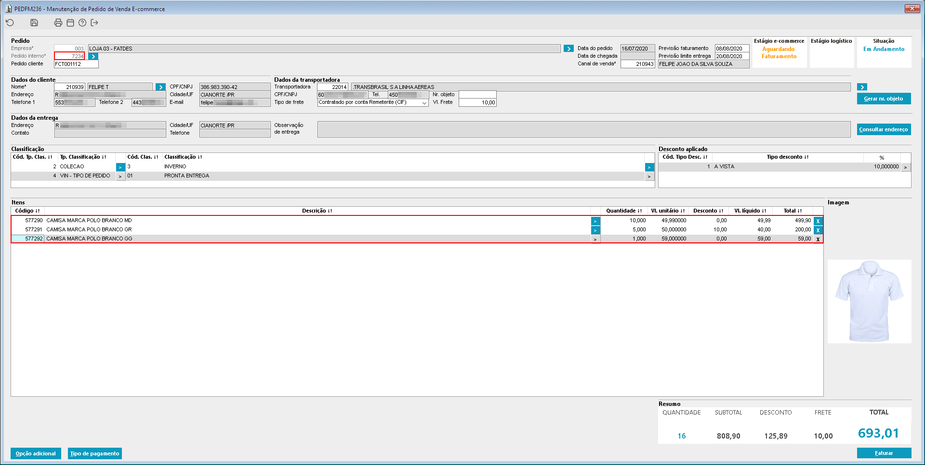925x465 pixels.
Task: Click lookup arrow for item 577291
Action: tap(595, 230)
